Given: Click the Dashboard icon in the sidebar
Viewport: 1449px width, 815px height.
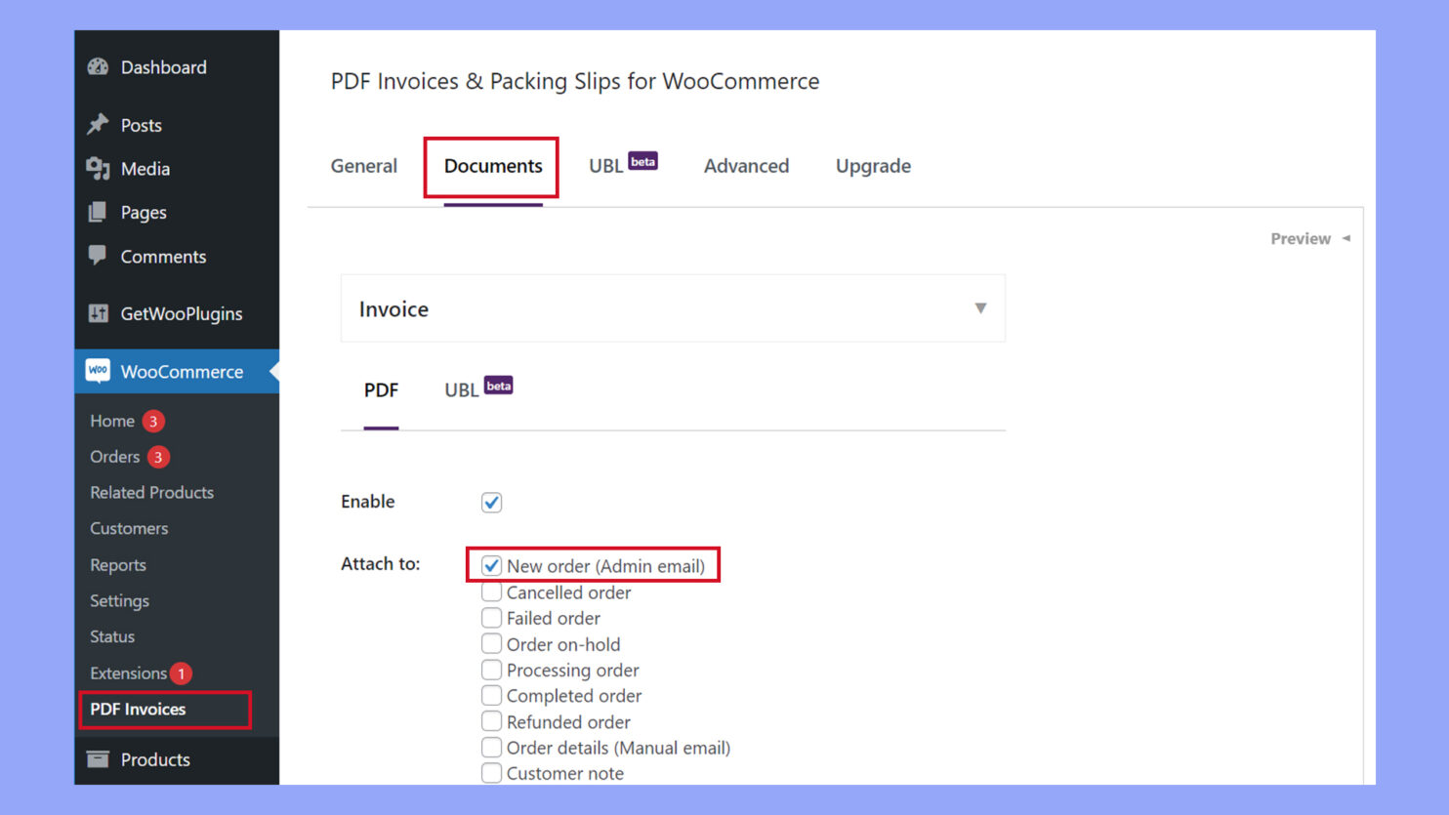Looking at the screenshot, I should pos(98,66).
